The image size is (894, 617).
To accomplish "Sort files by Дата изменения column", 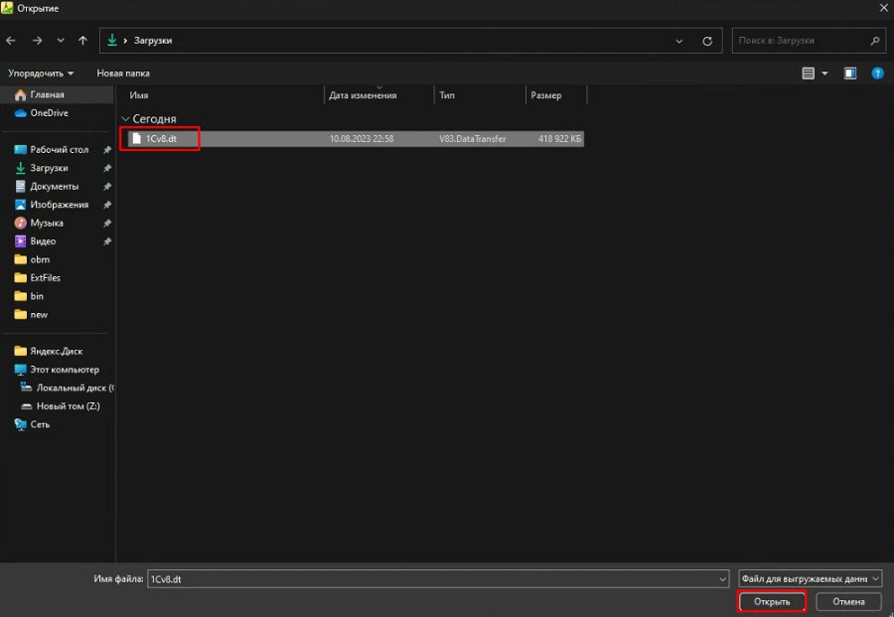I will coord(363,95).
